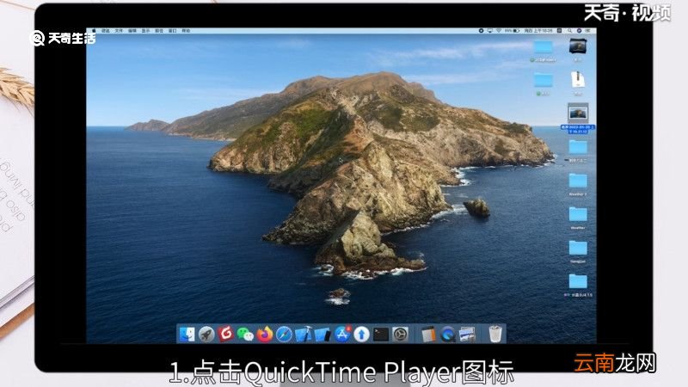Open the 文件 (File) menu
This screenshot has width=688, height=387.
coord(119,31)
